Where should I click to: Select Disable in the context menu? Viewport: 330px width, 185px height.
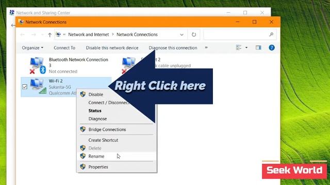tap(95, 95)
